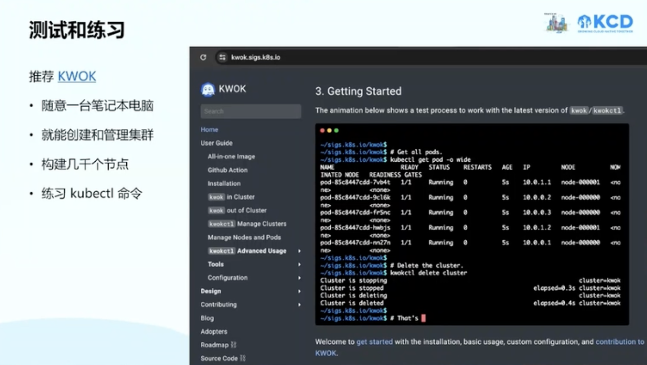Screen dimensions: 647x365
Task: Click the KWOK ghost logo icon
Action: [x=208, y=89]
